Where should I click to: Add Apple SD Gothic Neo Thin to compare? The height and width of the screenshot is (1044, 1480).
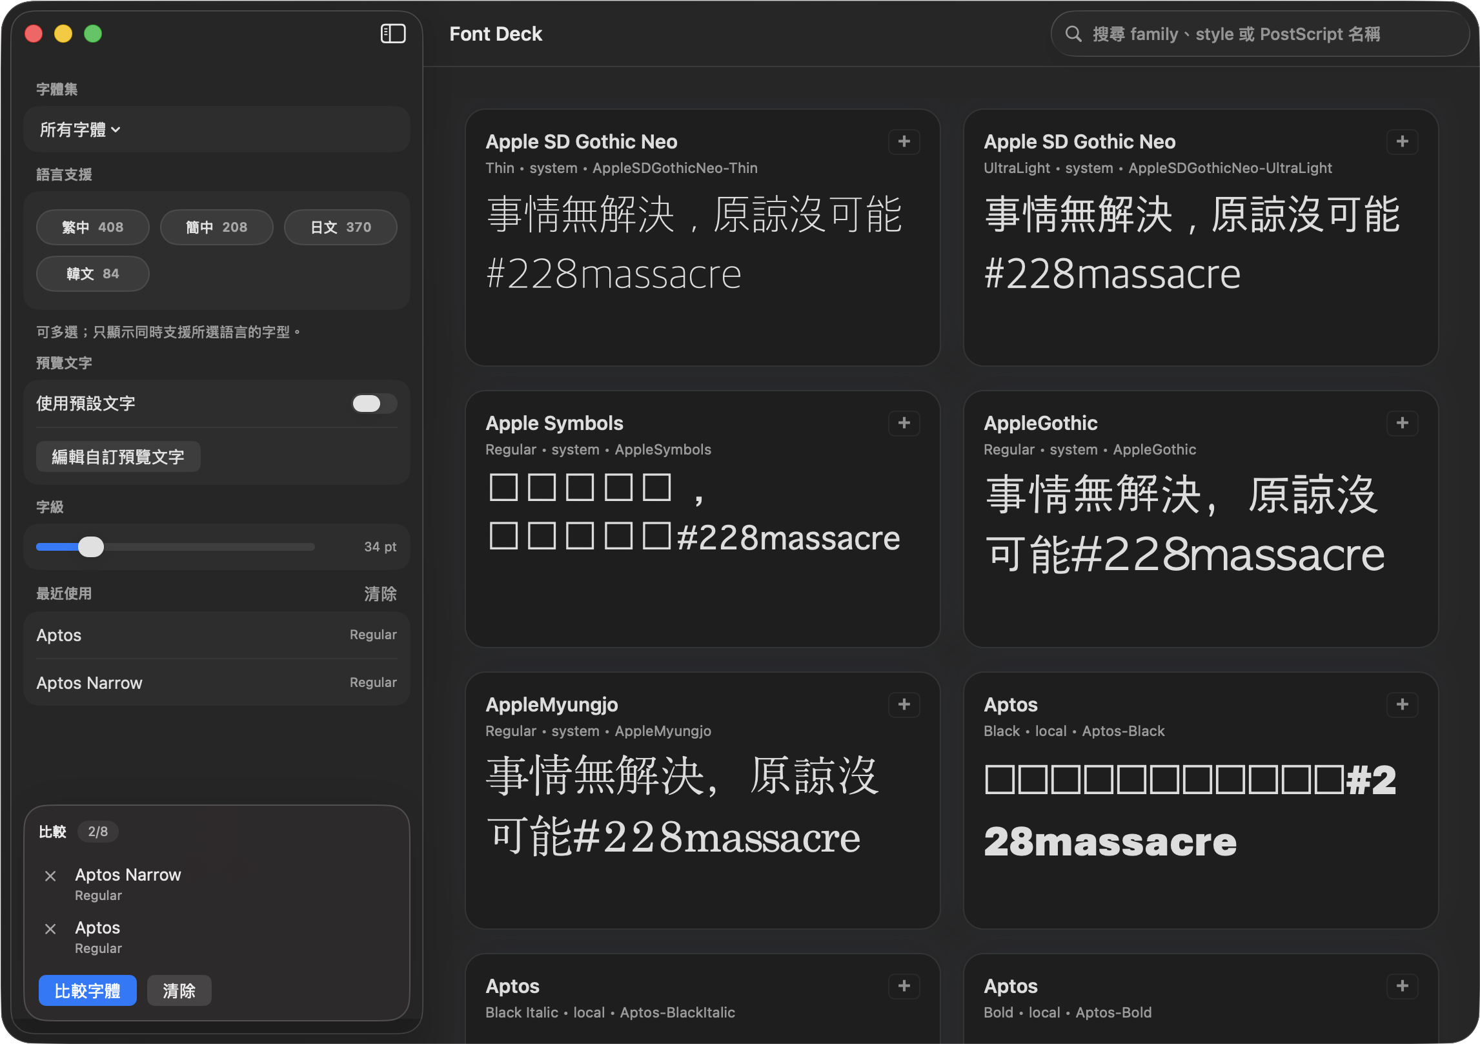pos(904,141)
